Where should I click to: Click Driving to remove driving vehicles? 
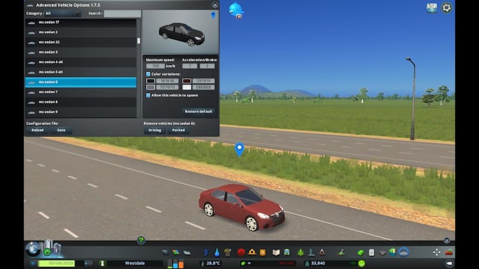[155, 130]
